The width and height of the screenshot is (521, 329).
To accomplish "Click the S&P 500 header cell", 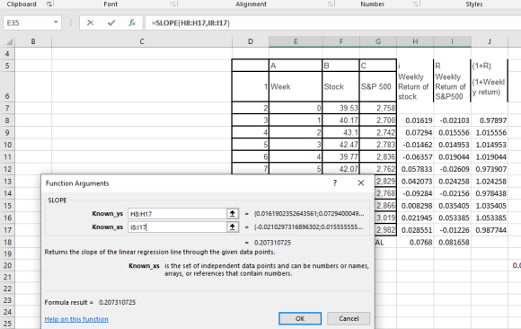I will click(x=378, y=86).
